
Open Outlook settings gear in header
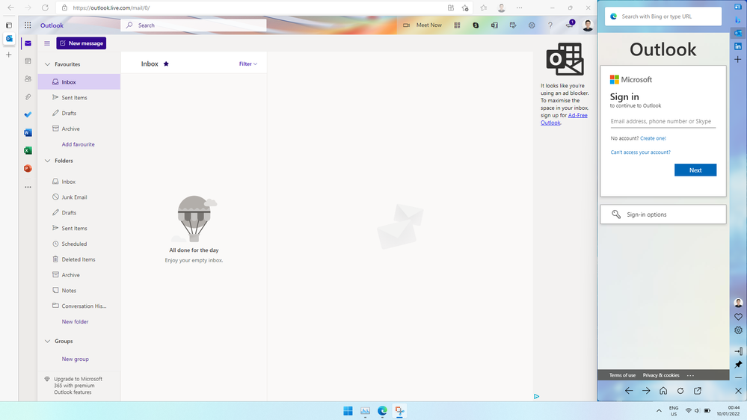pos(532,25)
